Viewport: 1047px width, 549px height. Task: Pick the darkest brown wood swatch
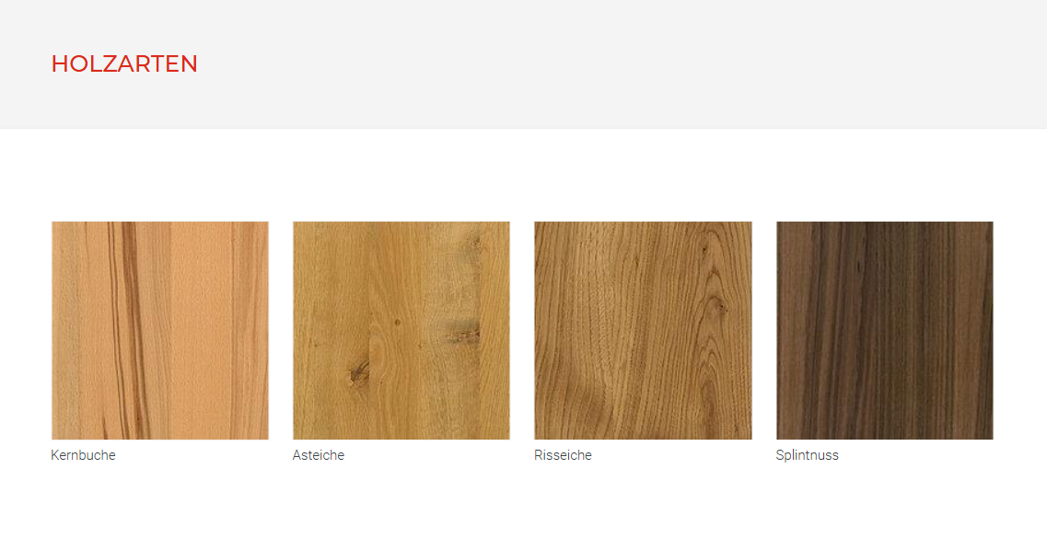click(x=885, y=330)
